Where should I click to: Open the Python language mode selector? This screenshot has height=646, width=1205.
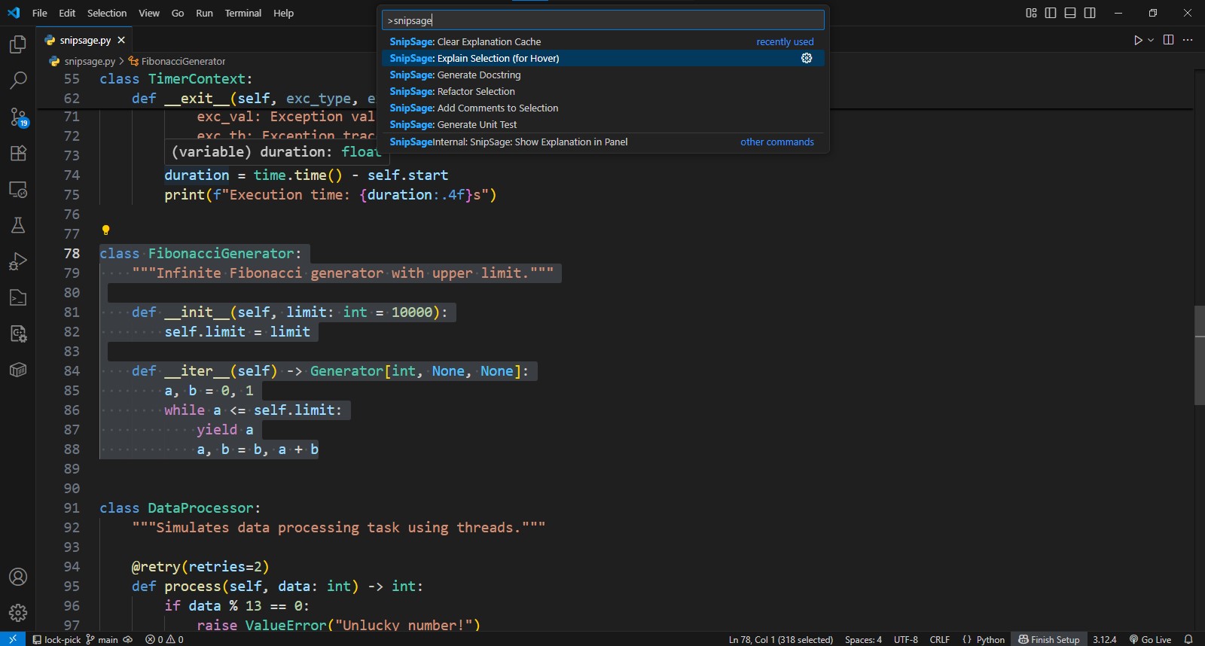984,639
